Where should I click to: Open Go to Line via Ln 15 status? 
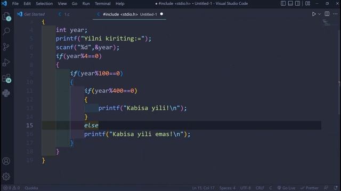coord(203,188)
